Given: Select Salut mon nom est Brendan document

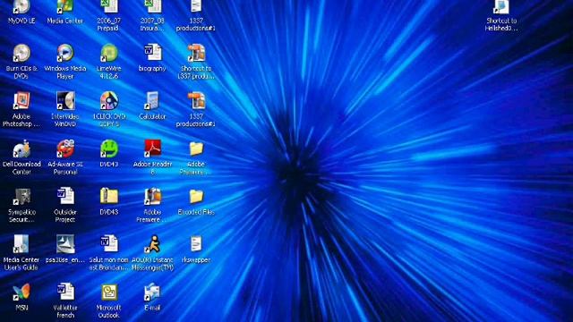Looking at the screenshot, I should point(109,244).
